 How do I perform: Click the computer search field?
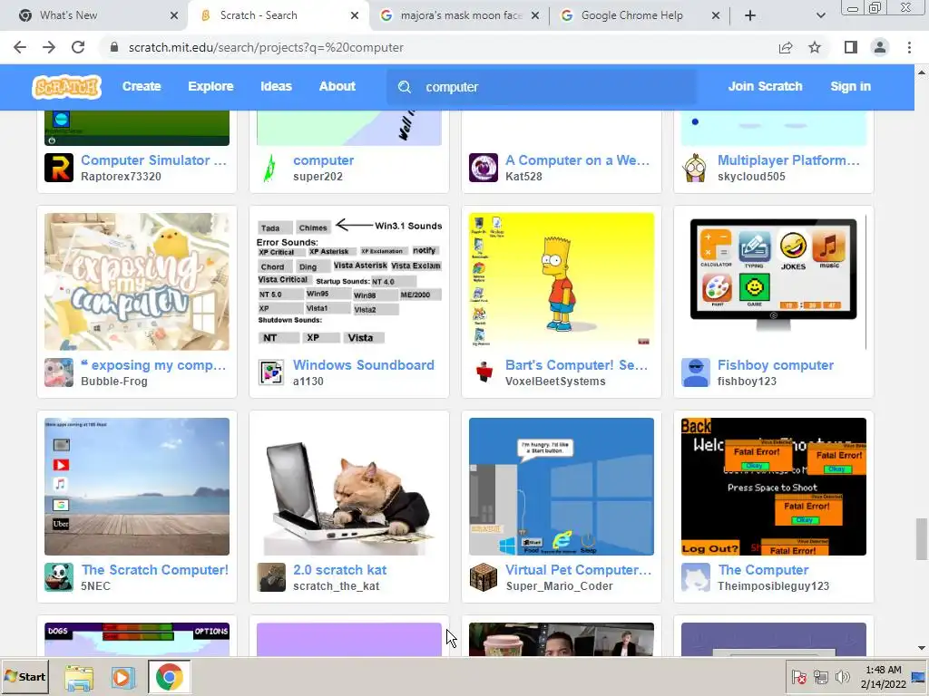point(542,87)
